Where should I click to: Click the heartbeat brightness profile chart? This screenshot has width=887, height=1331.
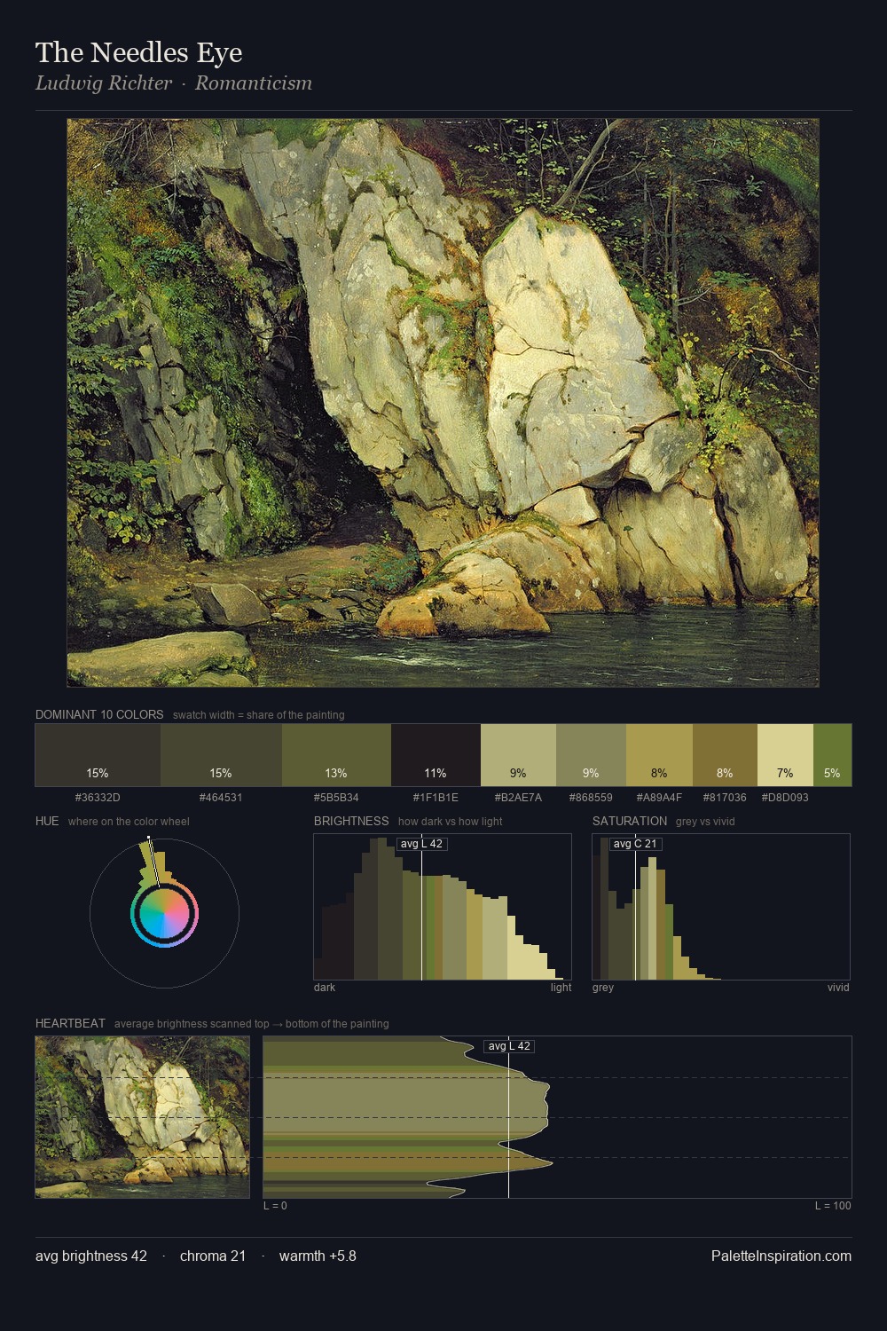click(x=557, y=1117)
